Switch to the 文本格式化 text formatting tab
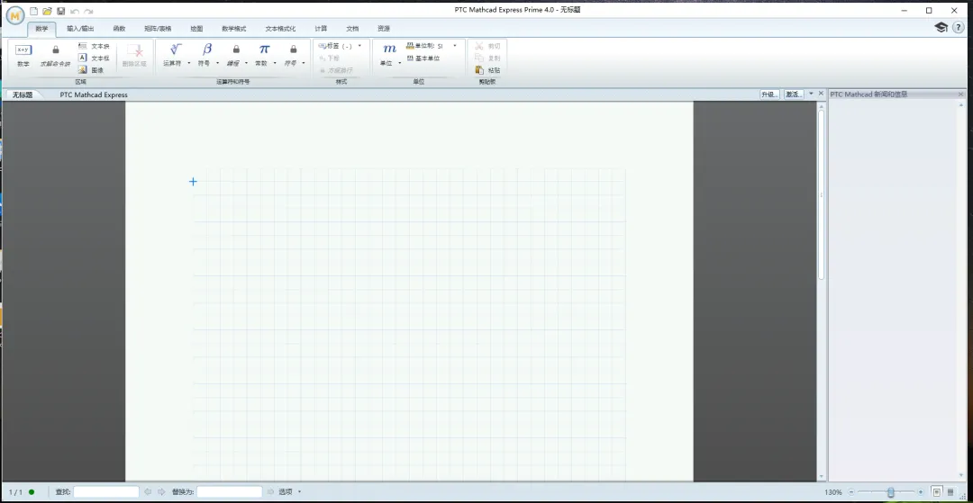The image size is (973, 503). (280, 29)
